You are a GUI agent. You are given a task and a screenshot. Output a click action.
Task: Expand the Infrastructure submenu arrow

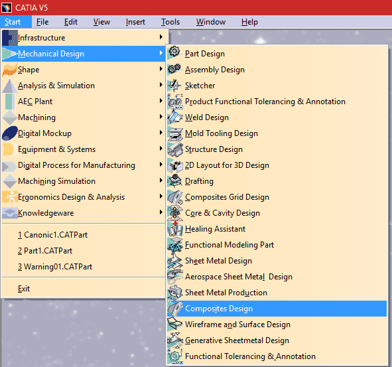pos(161,37)
